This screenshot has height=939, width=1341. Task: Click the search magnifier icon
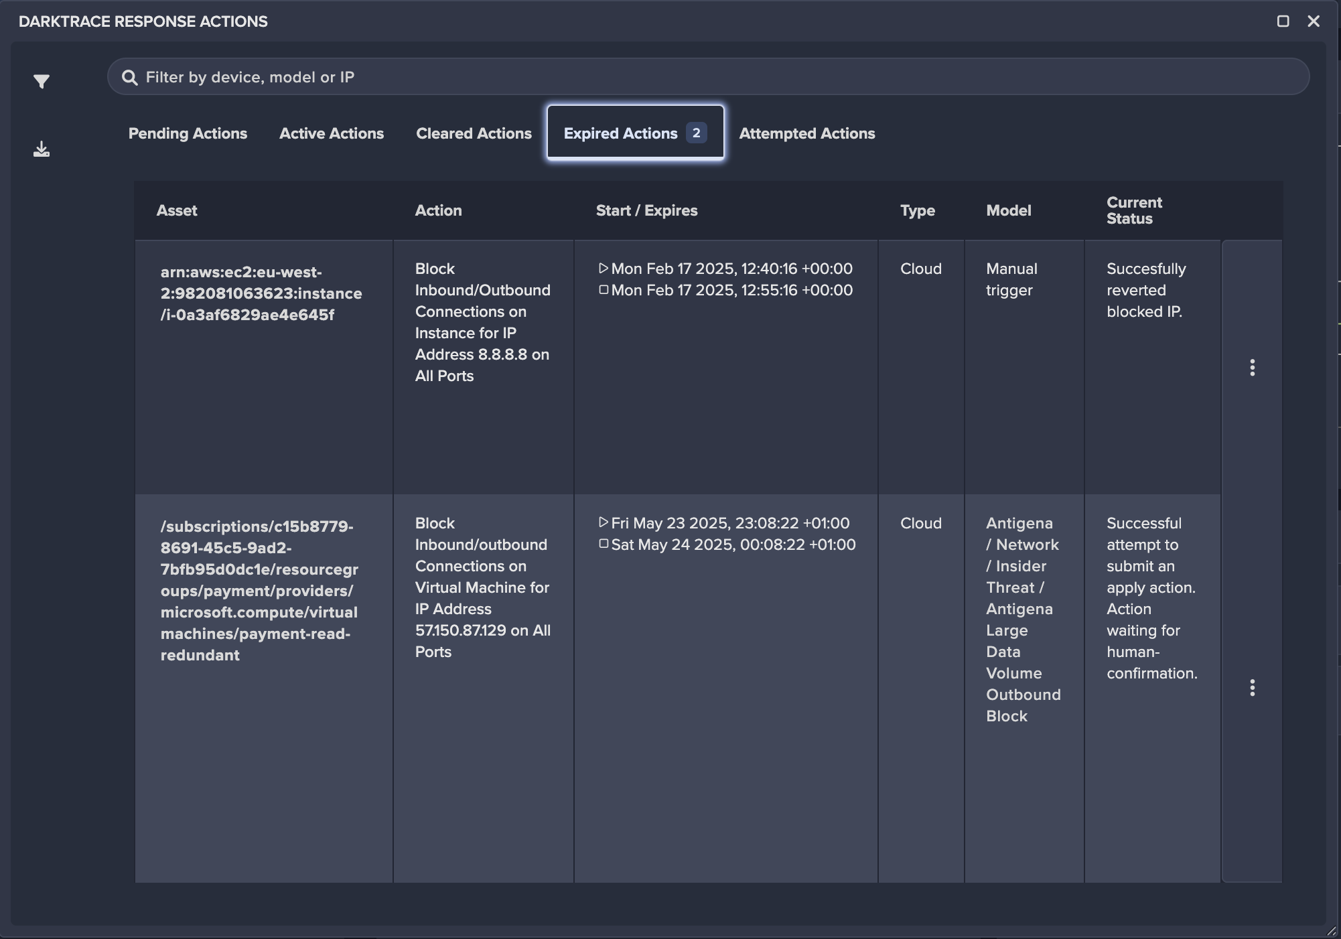[x=130, y=78]
